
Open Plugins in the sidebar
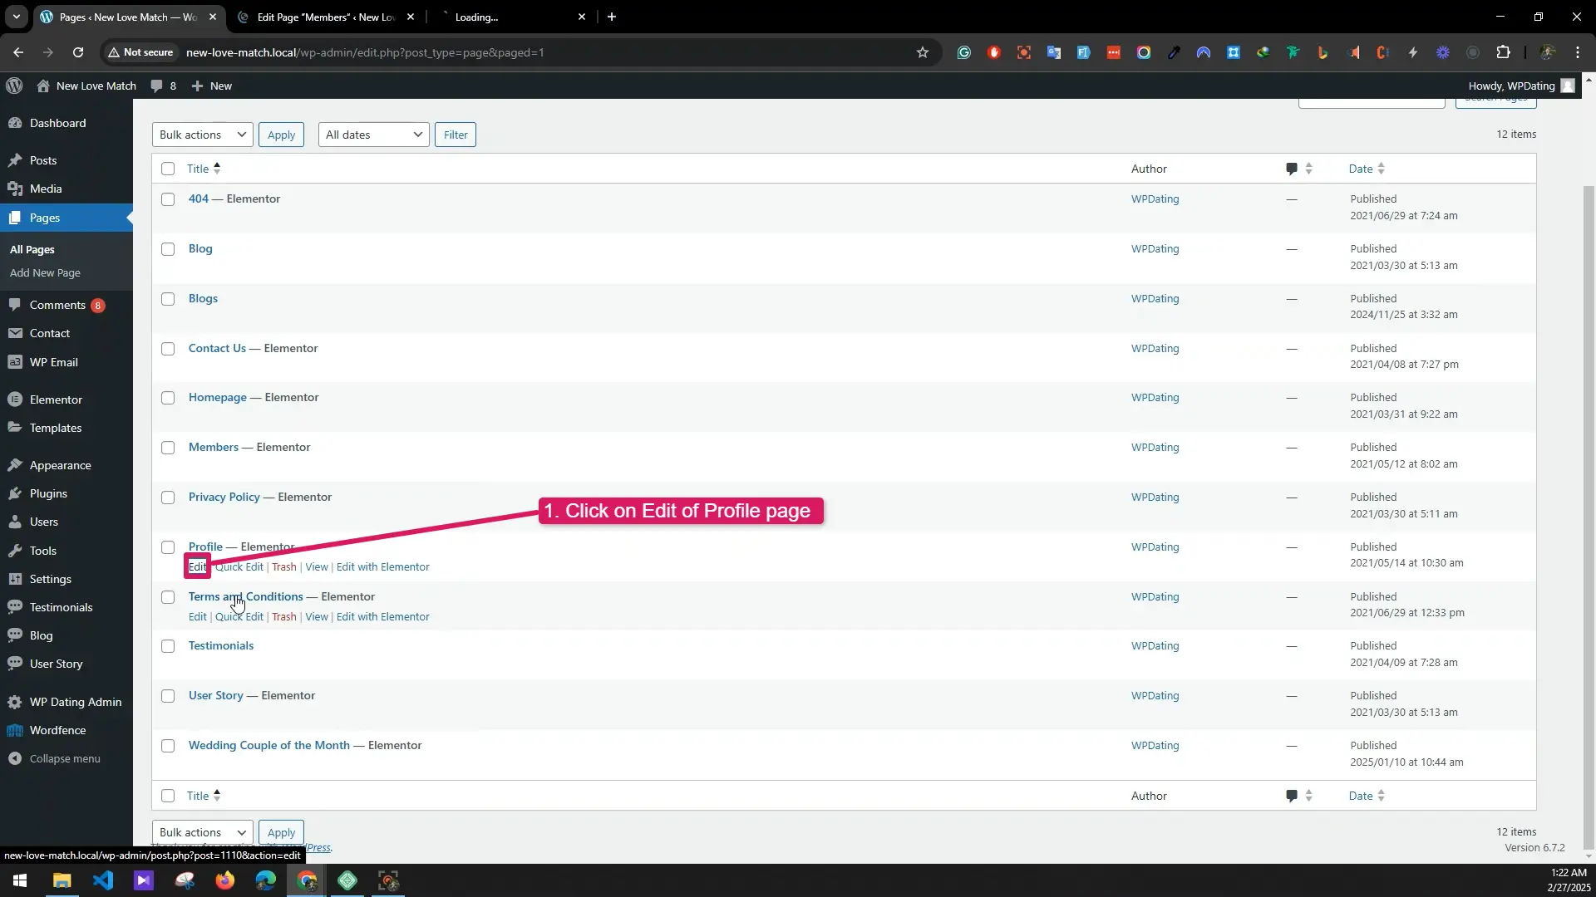[x=48, y=493]
